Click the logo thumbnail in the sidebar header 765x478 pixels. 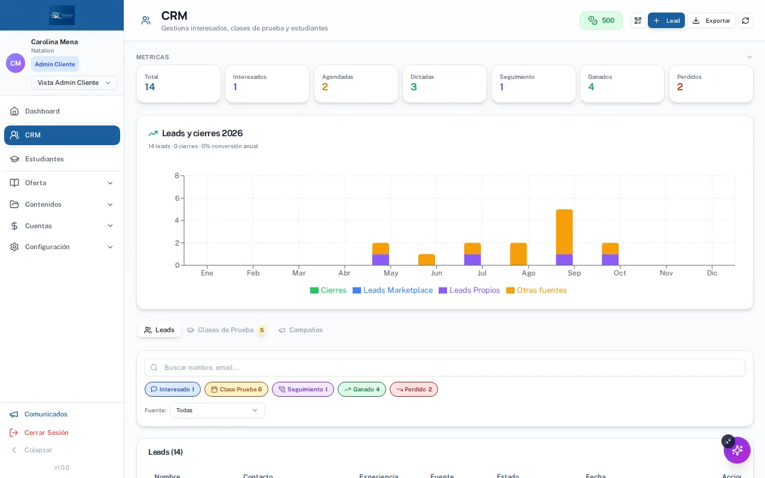click(x=62, y=15)
